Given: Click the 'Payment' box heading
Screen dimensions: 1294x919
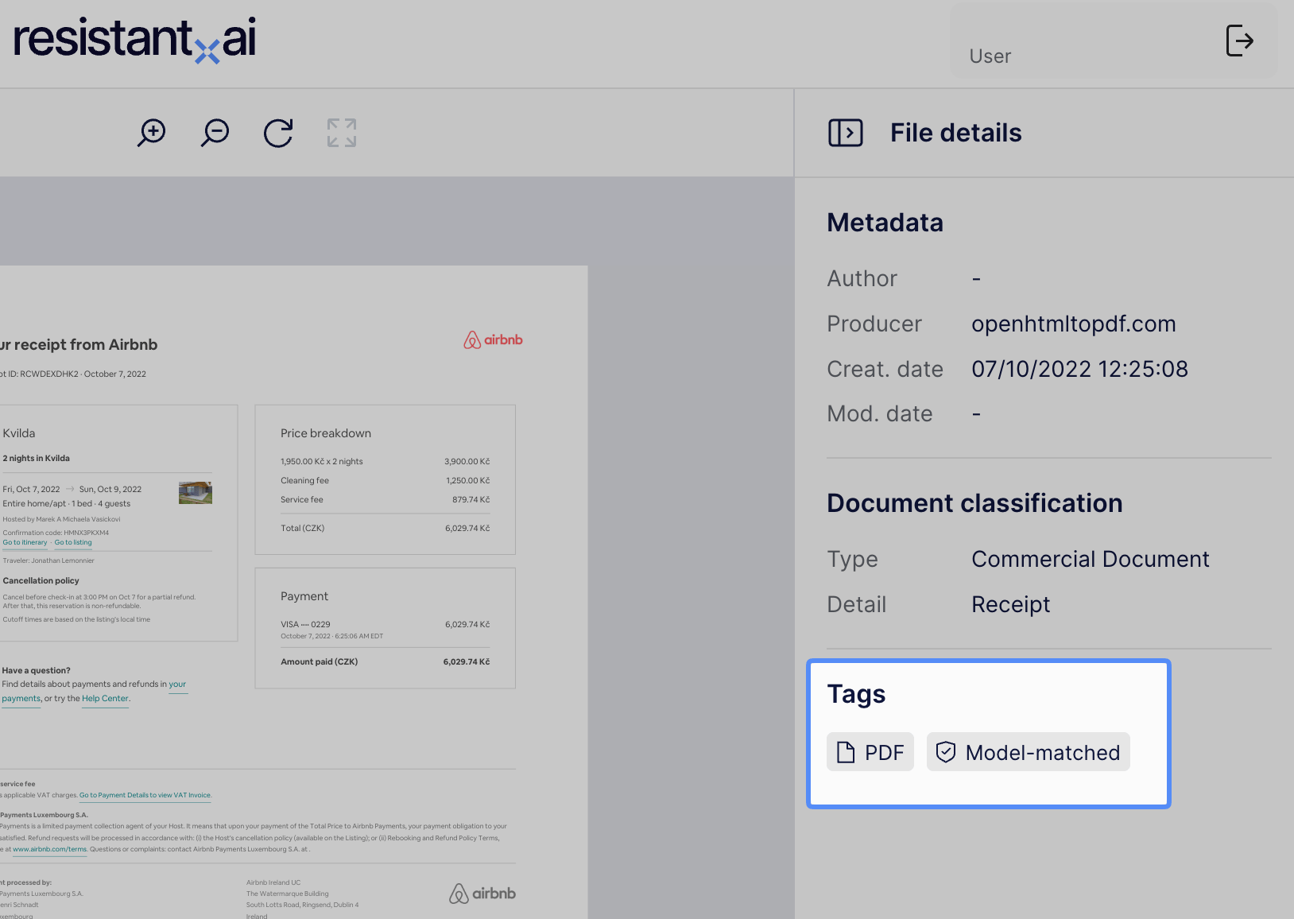Looking at the screenshot, I should point(304,596).
